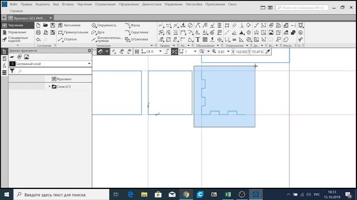Open print preview icon
This screenshot has width=357, height=200.
(x=46, y=32)
